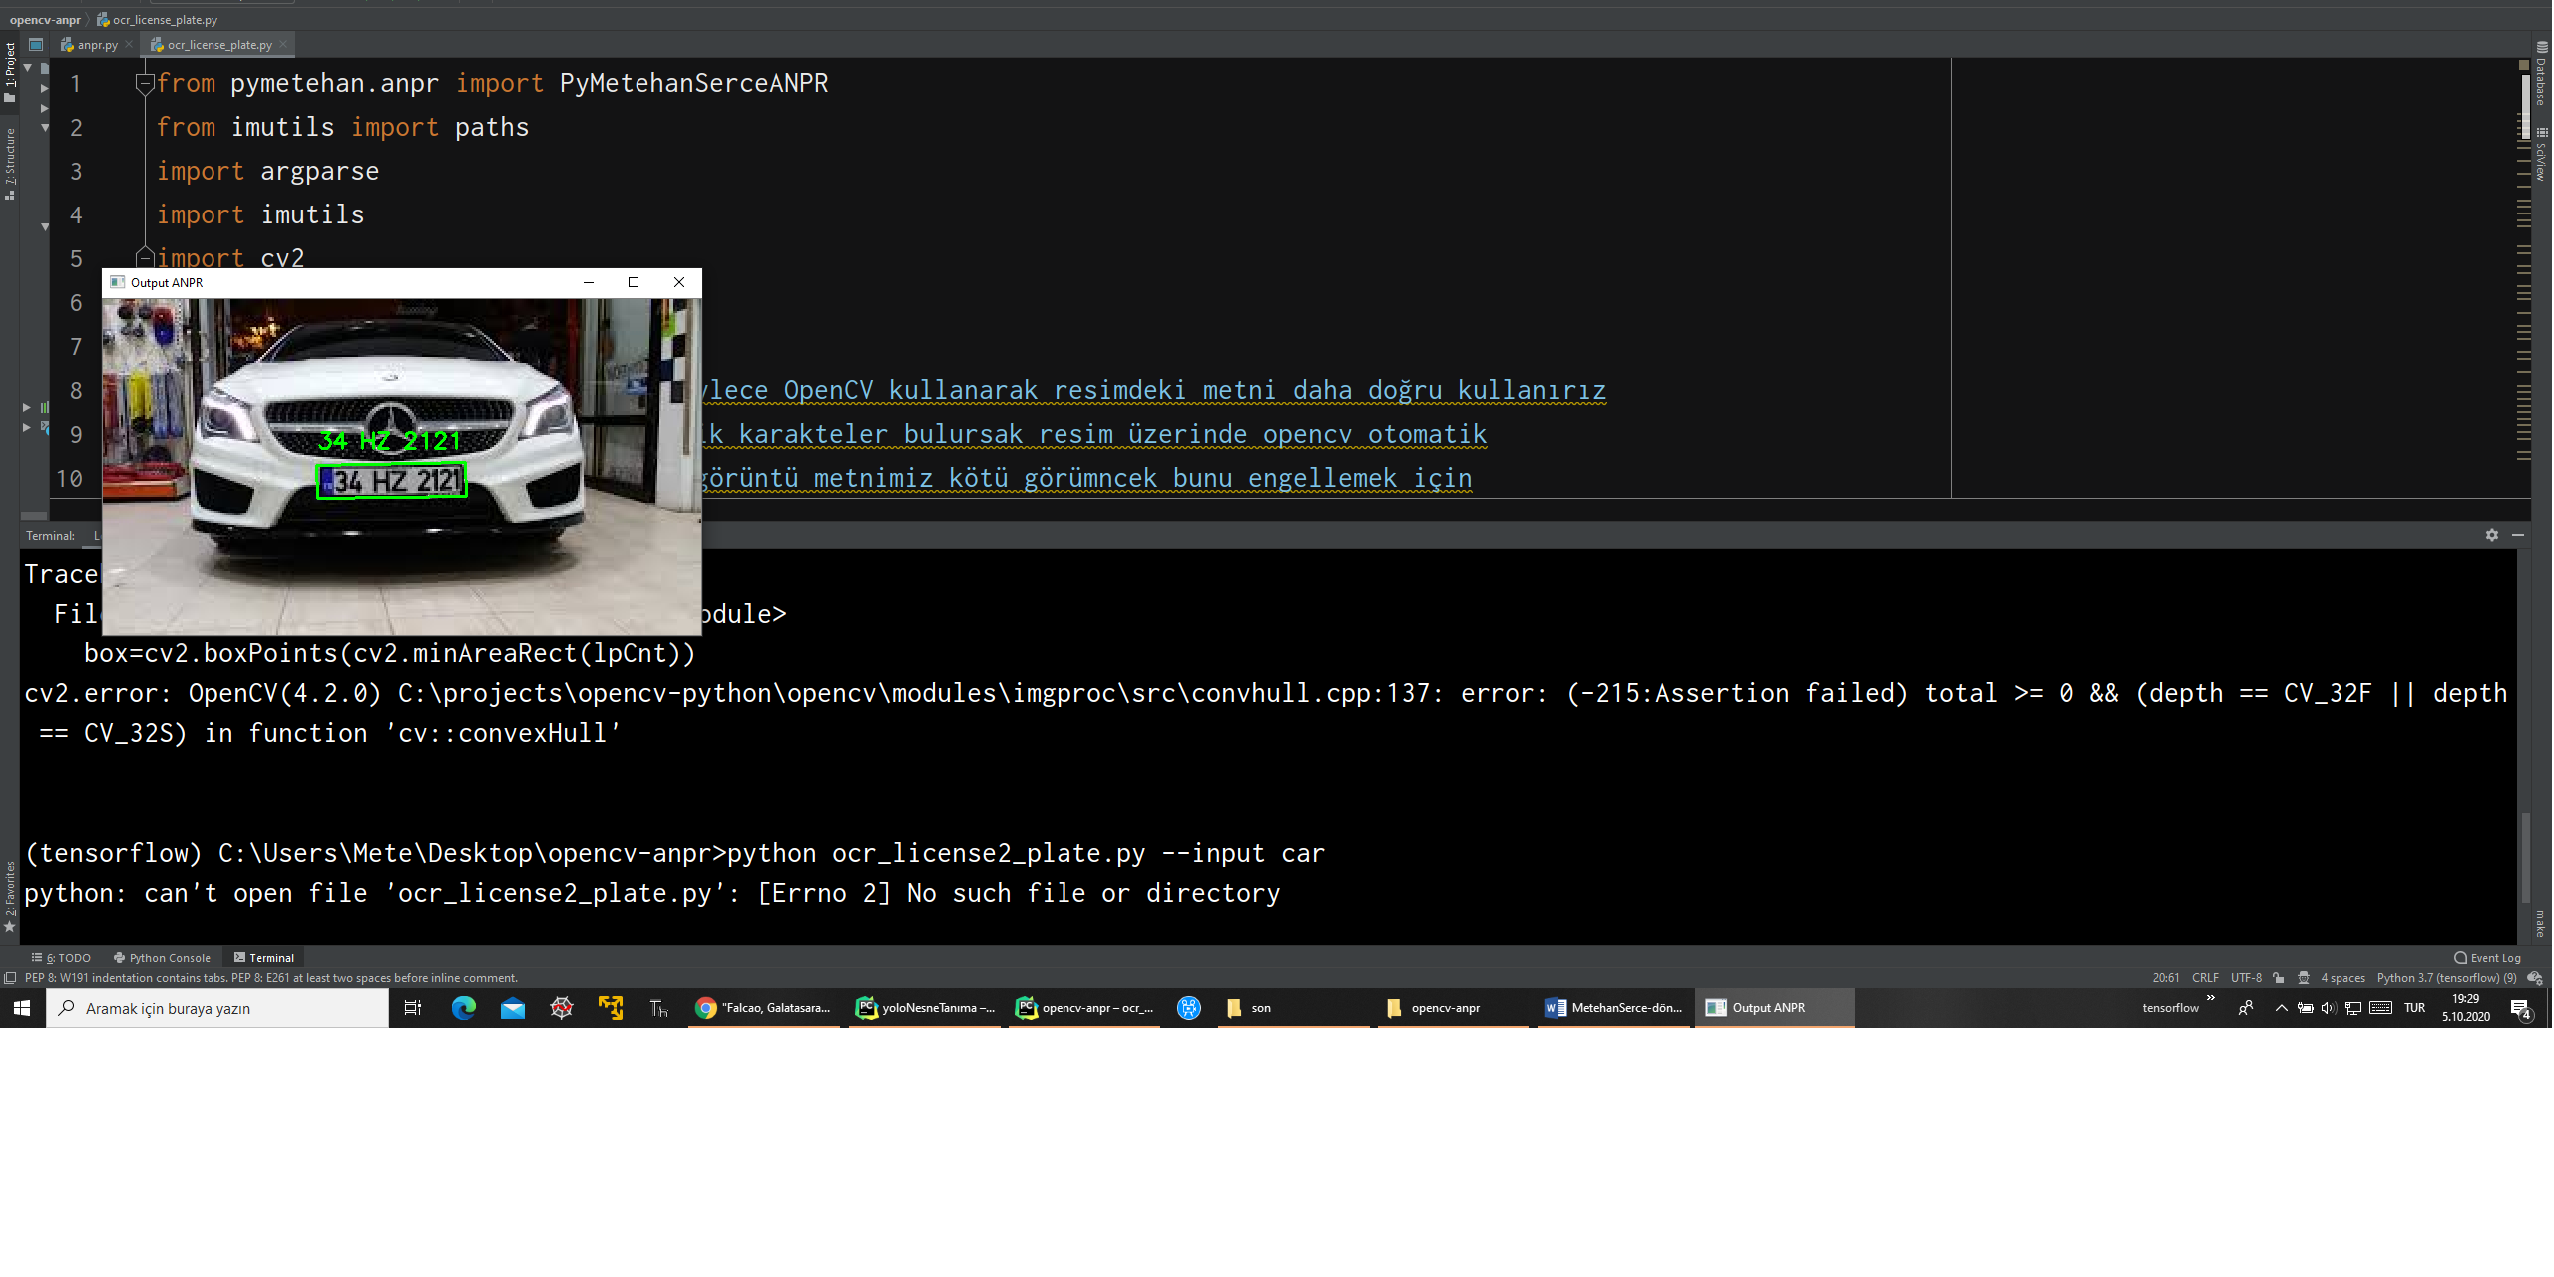Open Task View on the taskbar
This screenshot has height=1277, width=2554.
coord(412,1008)
